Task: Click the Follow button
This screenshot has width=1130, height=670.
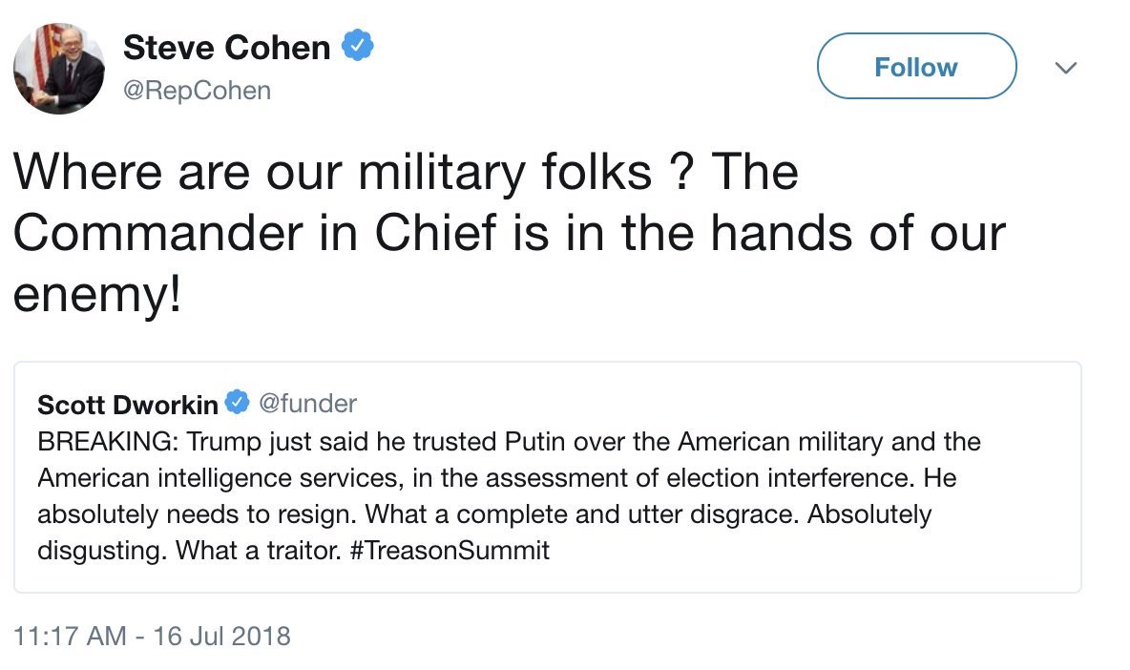Action: [915, 67]
